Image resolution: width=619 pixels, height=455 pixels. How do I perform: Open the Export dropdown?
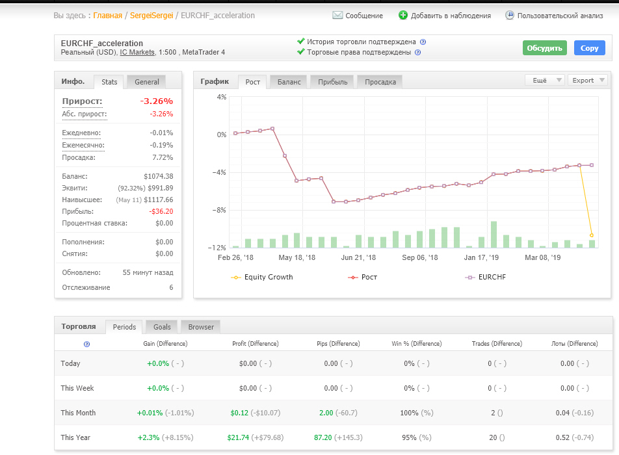pos(588,80)
